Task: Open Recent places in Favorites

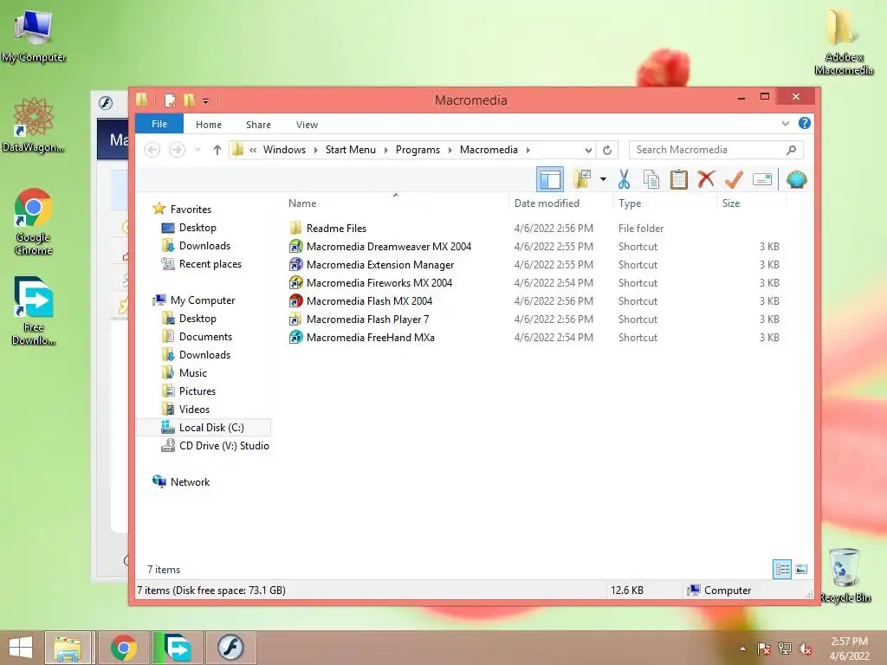Action: coord(210,264)
